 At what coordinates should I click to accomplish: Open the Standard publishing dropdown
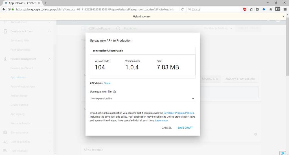[218, 29]
